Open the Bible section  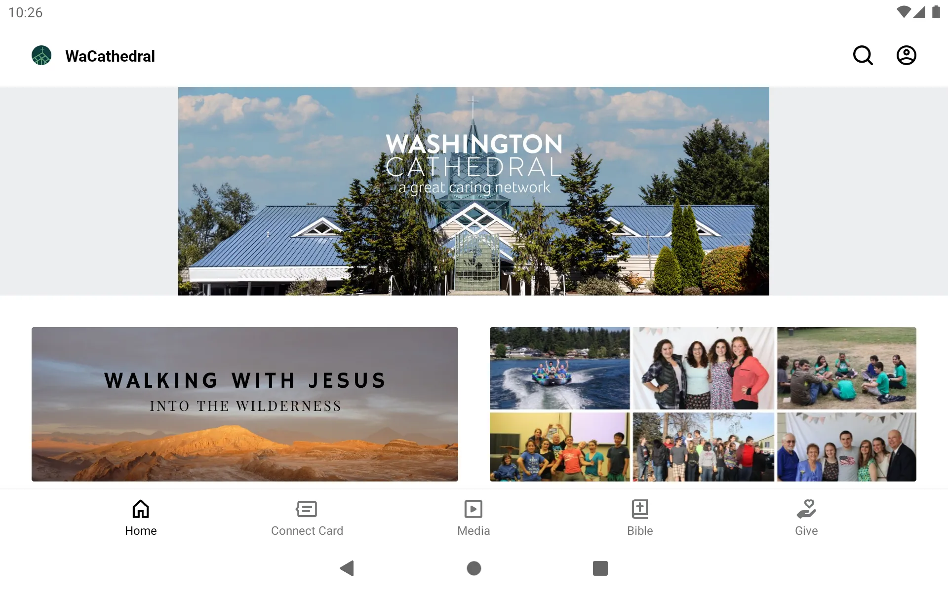click(x=639, y=517)
